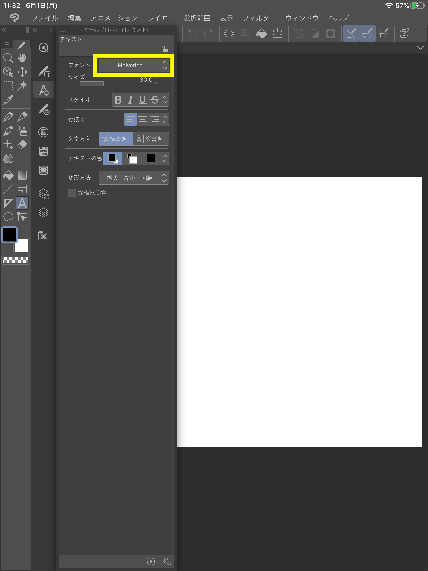
Task: Select the Frame border tool
Action: tap(22, 189)
